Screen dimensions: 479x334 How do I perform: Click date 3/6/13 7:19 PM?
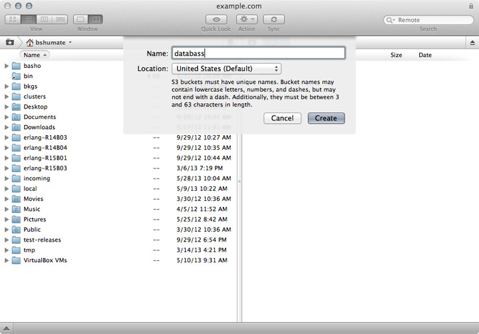[x=200, y=168]
